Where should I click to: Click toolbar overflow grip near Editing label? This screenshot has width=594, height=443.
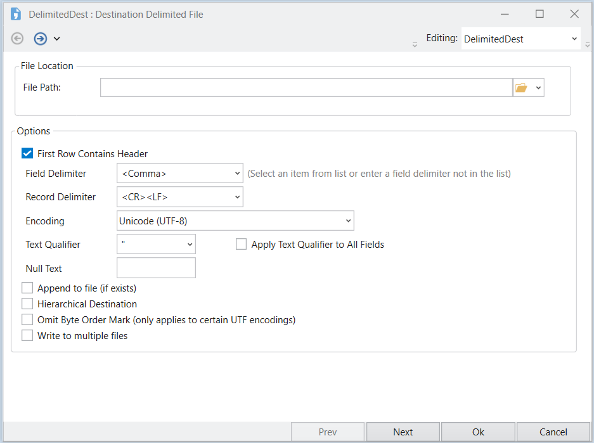point(415,44)
